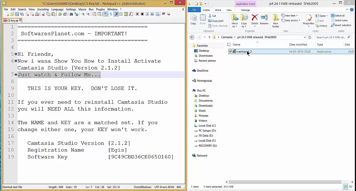Open the recent locations dropdown arrow
Image resolution: width=356 pixels, height=191 pixels.
pos(204,37)
